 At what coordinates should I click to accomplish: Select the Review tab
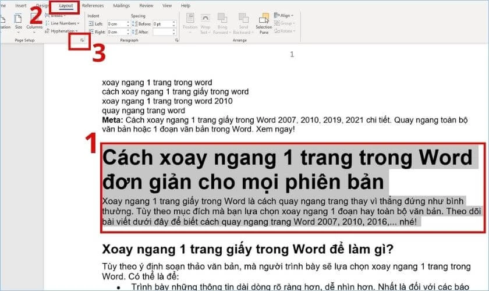click(146, 6)
